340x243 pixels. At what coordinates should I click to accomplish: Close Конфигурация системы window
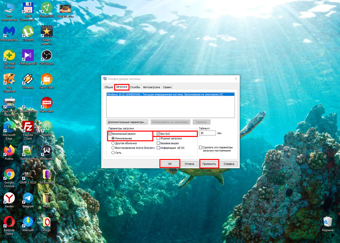tap(236, 79)
